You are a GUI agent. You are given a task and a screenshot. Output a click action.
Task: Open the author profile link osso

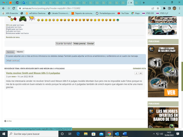[14, 77]
